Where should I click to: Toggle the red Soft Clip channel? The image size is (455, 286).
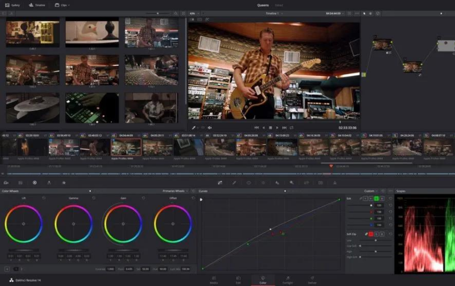coord(370,234)
